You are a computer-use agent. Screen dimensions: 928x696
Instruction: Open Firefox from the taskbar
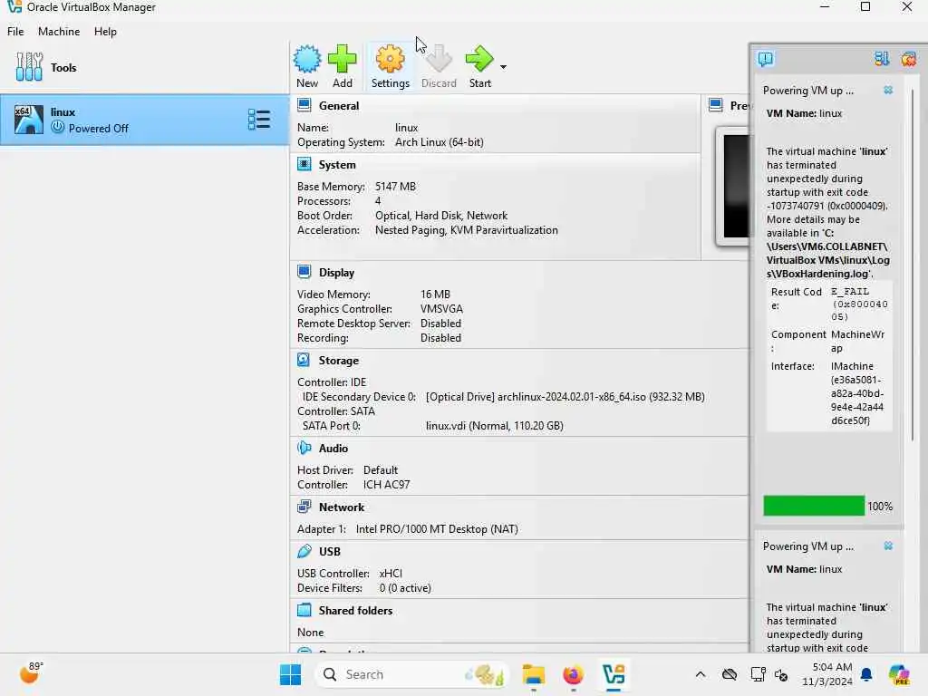573,674
